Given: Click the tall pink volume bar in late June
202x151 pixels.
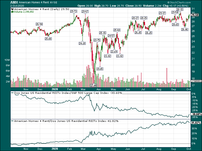Looking at the screenshot, I should 141,80.
